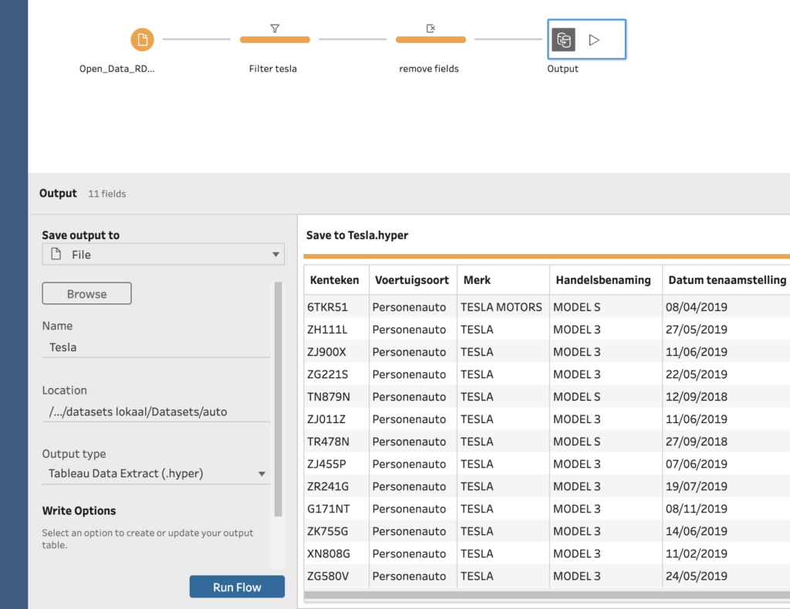Click the Name field containing Tesla

(156, 347)
